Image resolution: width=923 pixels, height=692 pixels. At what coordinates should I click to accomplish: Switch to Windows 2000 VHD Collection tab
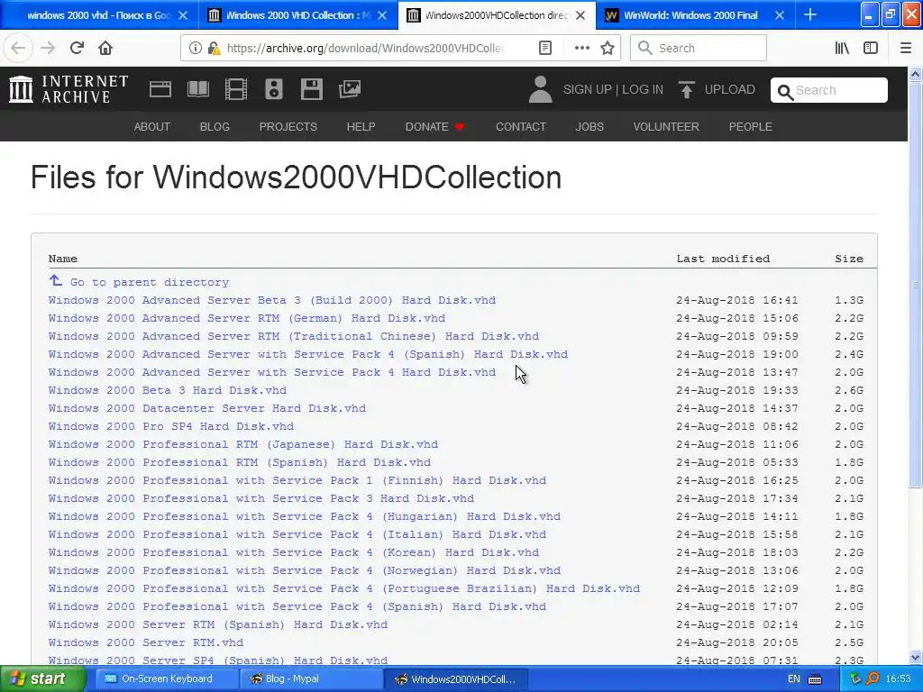tap(297, 15)
